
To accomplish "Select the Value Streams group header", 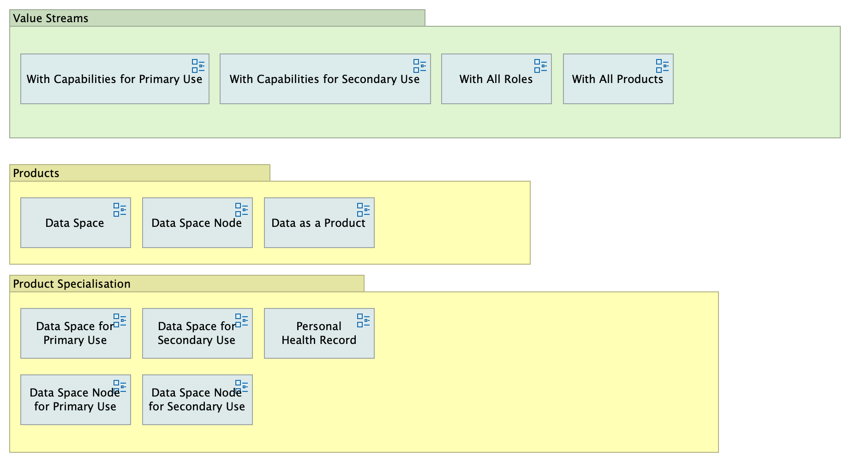I will coord(217,18).
